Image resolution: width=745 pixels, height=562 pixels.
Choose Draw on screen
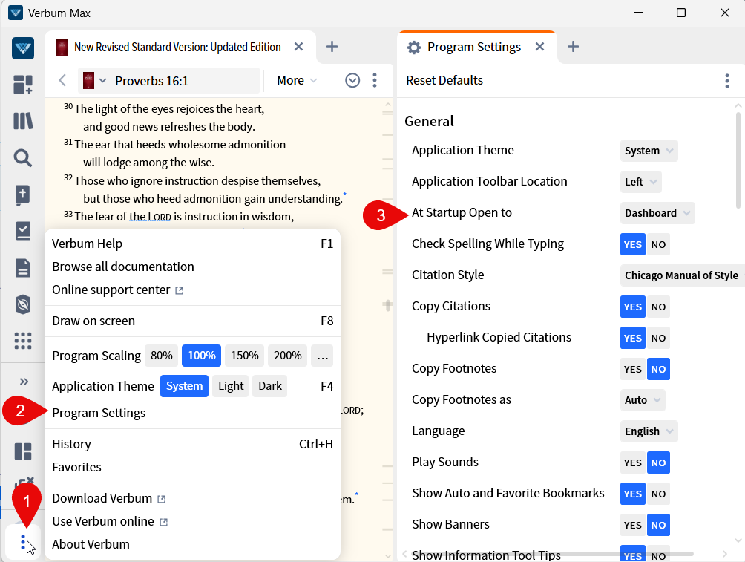pyautogui.click(x=192, y=321)
